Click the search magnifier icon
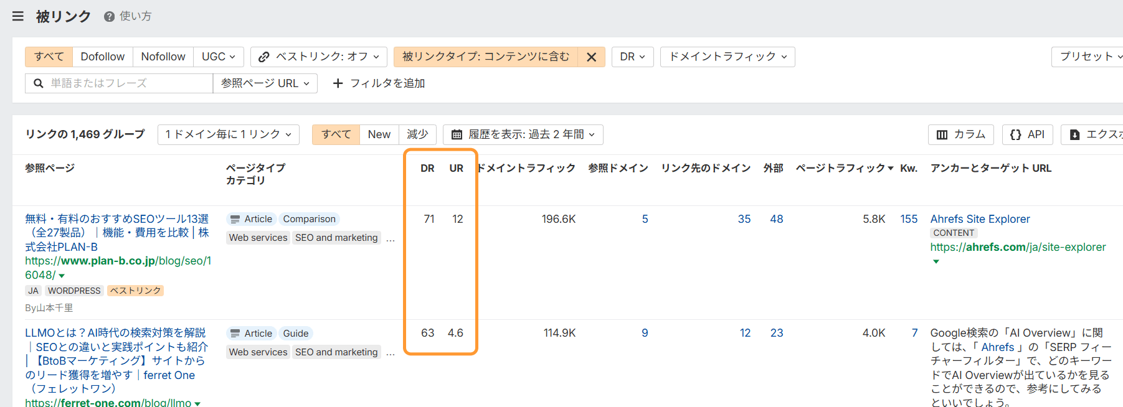Viewport: 1123px width, 407px height. point(39,83)
